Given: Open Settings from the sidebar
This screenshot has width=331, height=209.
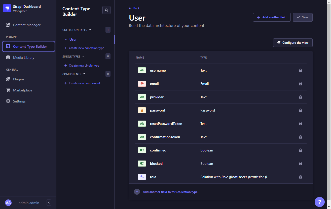Looking at the screenshot, I should tap(28, 101).
